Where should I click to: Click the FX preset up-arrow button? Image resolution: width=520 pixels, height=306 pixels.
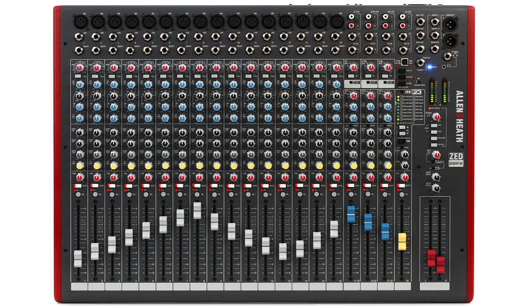(402, 127)
